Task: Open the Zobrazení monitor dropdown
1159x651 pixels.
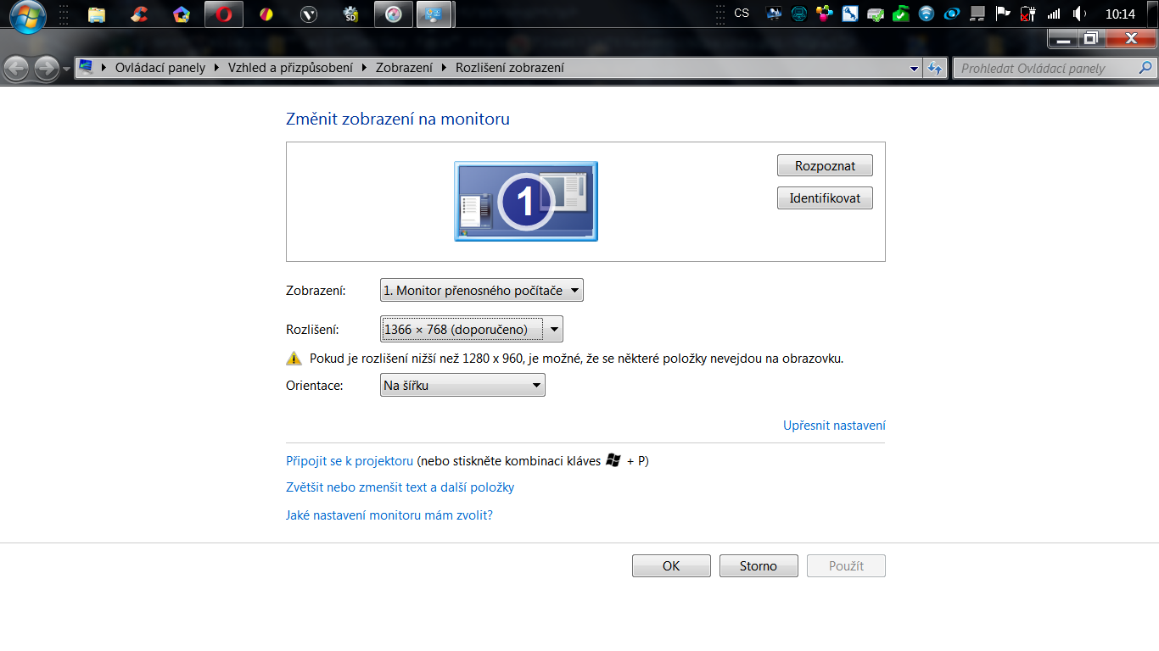Action: (x=482, y=291)
